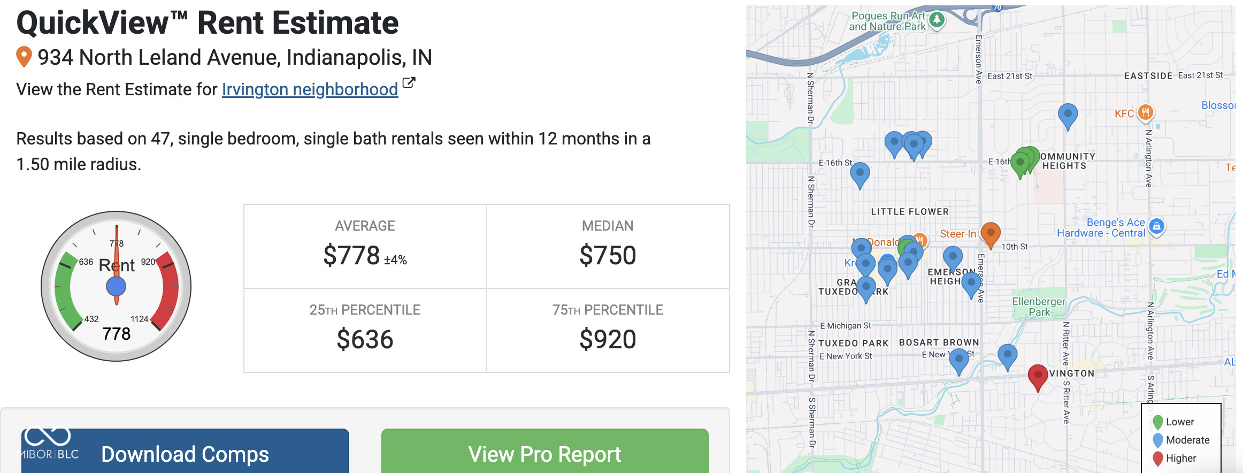Click the blue pin below E 16th St label
The width and height of the screenshot is (1243, 473).
click(860, 173)
